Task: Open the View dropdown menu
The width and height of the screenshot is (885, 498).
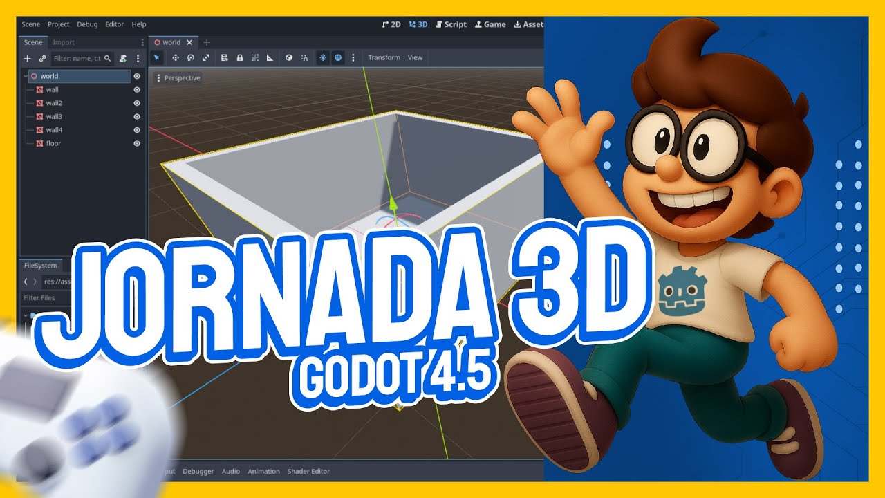Action: (x=415, y=57)
